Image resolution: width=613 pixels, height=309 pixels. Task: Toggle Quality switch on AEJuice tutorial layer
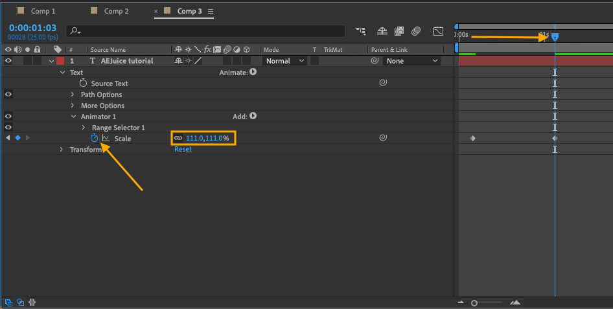[198, 60]
